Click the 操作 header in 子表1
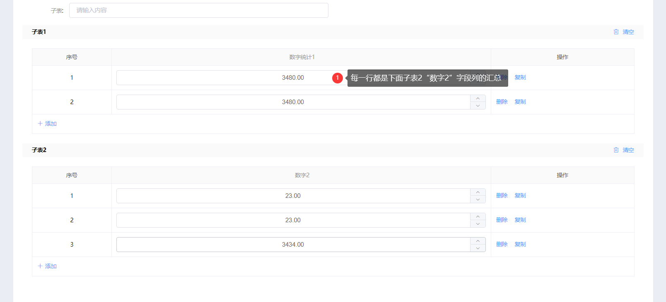The height and width of the screenshot is (302, 666). [x=562, y=57]
